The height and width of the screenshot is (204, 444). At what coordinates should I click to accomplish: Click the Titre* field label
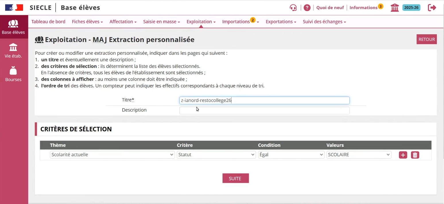point(128,100)
